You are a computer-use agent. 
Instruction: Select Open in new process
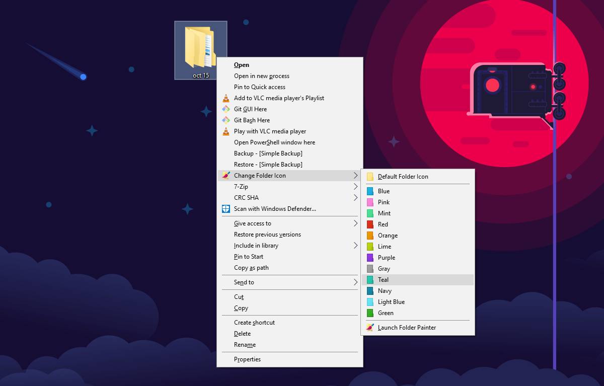click(x=261, y=75)
